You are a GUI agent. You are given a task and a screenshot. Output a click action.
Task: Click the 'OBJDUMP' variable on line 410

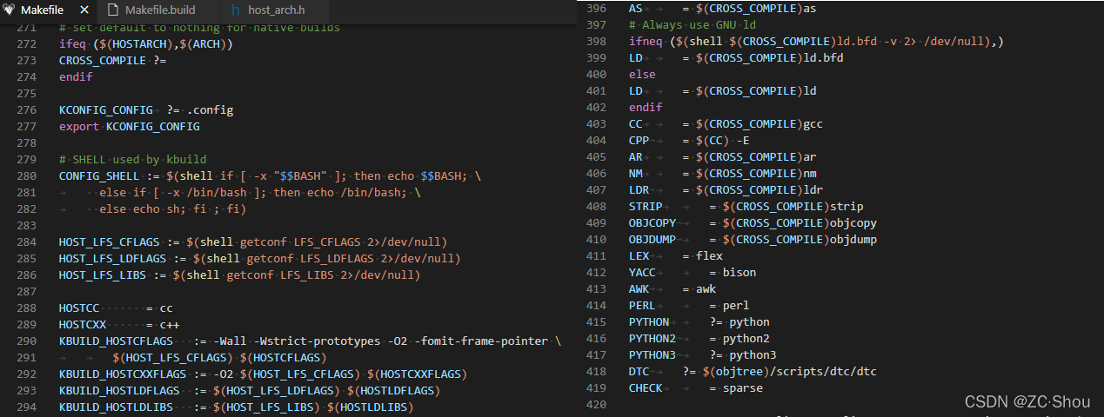652,239
